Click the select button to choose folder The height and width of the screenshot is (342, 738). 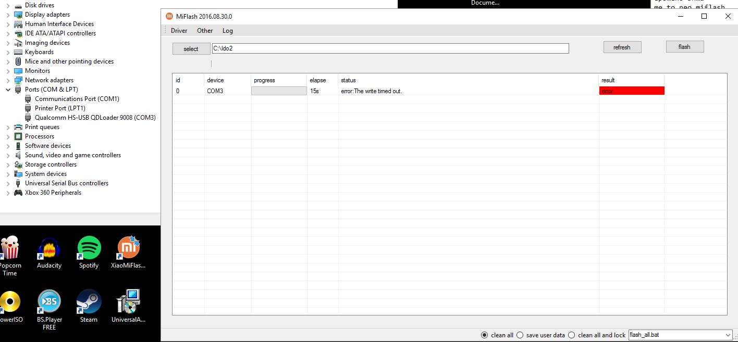point(191,48)
